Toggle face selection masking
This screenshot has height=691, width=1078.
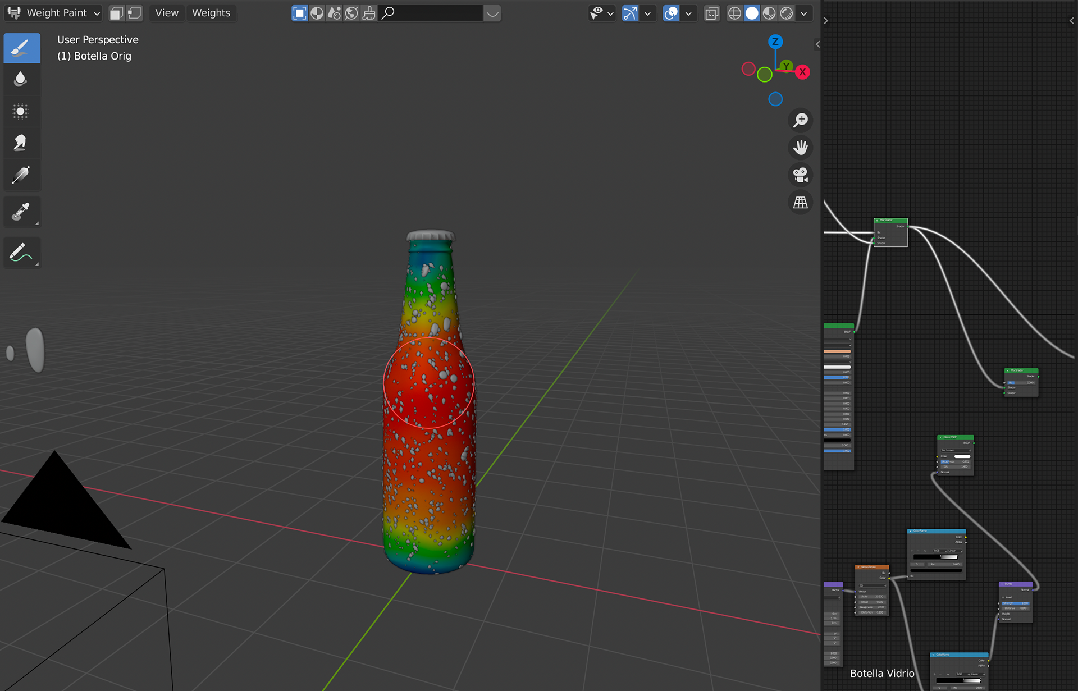116,13
